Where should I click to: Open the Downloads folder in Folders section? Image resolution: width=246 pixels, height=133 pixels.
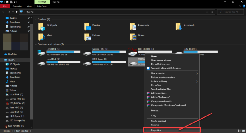[179, 27]
